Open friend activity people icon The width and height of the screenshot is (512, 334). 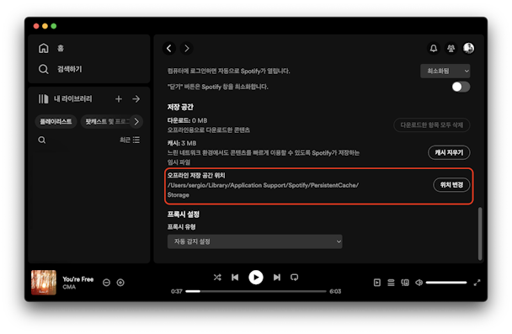point(451,48)
